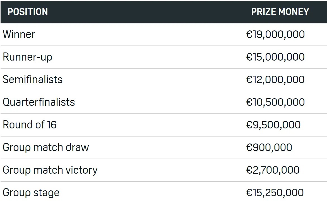Click the €2,700,000 prize amount
327x201 pixels.
coord(273,170)
